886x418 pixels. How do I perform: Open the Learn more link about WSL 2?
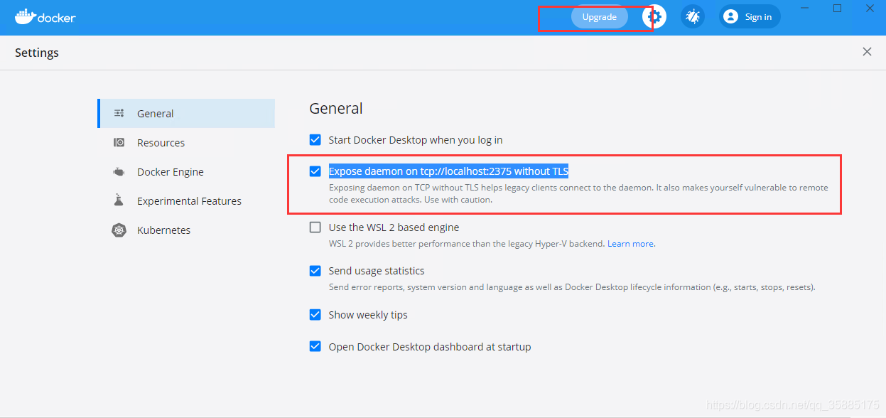pos(630,244)
